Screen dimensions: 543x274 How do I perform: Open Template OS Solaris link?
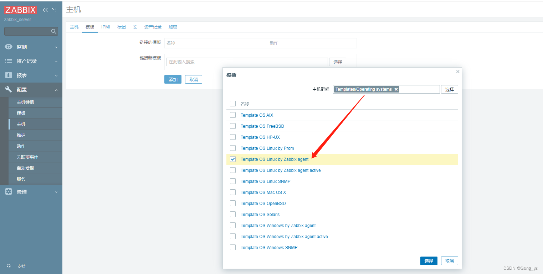(260, 214)
